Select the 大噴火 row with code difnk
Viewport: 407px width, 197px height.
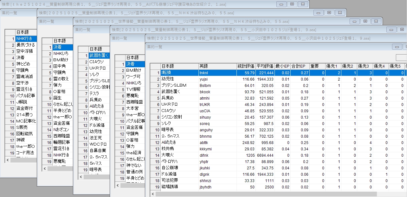(x=179, y=155)
